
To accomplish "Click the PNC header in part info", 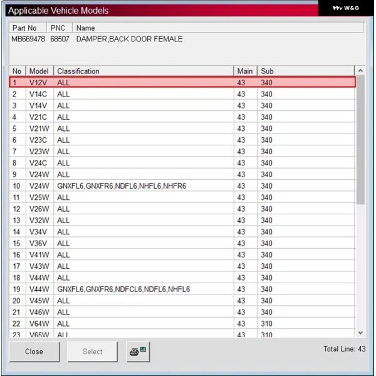I will 58,28.
